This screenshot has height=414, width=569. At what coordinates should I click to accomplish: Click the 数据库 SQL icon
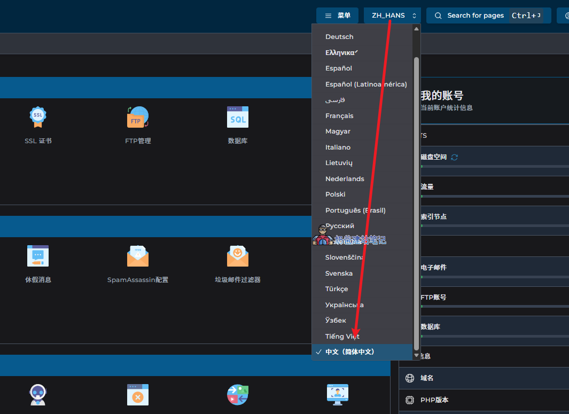(238, 116)
